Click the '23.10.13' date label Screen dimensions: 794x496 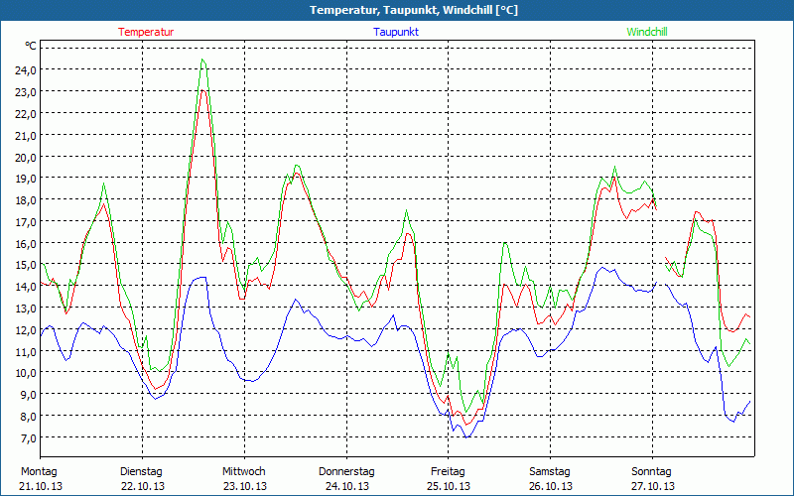[x=245, y=486]
